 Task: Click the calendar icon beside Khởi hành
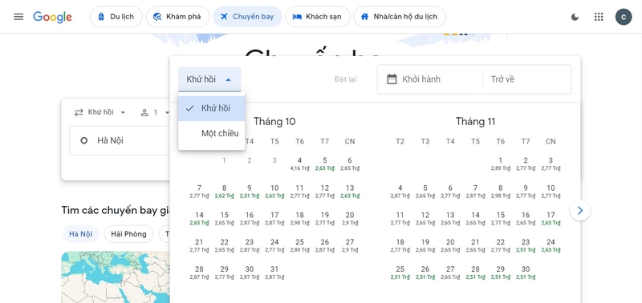(x=392, y=79)
